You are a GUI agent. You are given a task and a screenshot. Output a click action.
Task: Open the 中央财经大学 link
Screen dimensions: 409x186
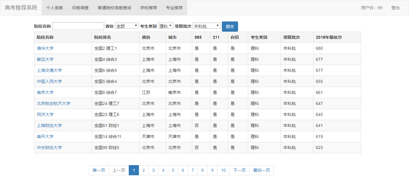point(49,148)
